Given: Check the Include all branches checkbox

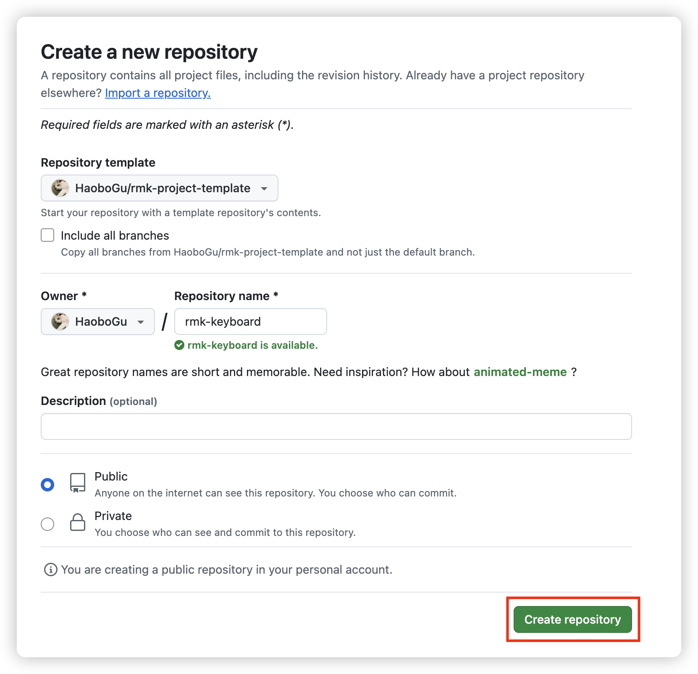Looking at the screenshot, I should (47, 235).
